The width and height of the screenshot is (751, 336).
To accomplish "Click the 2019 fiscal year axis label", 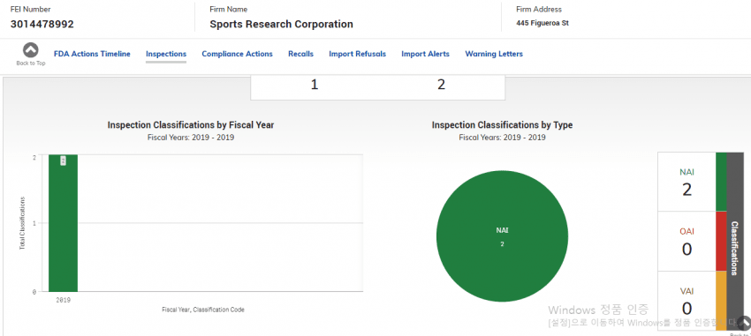I will (64, 300).
